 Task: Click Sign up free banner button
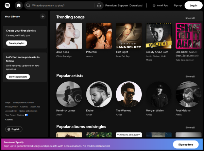[185, 144]
